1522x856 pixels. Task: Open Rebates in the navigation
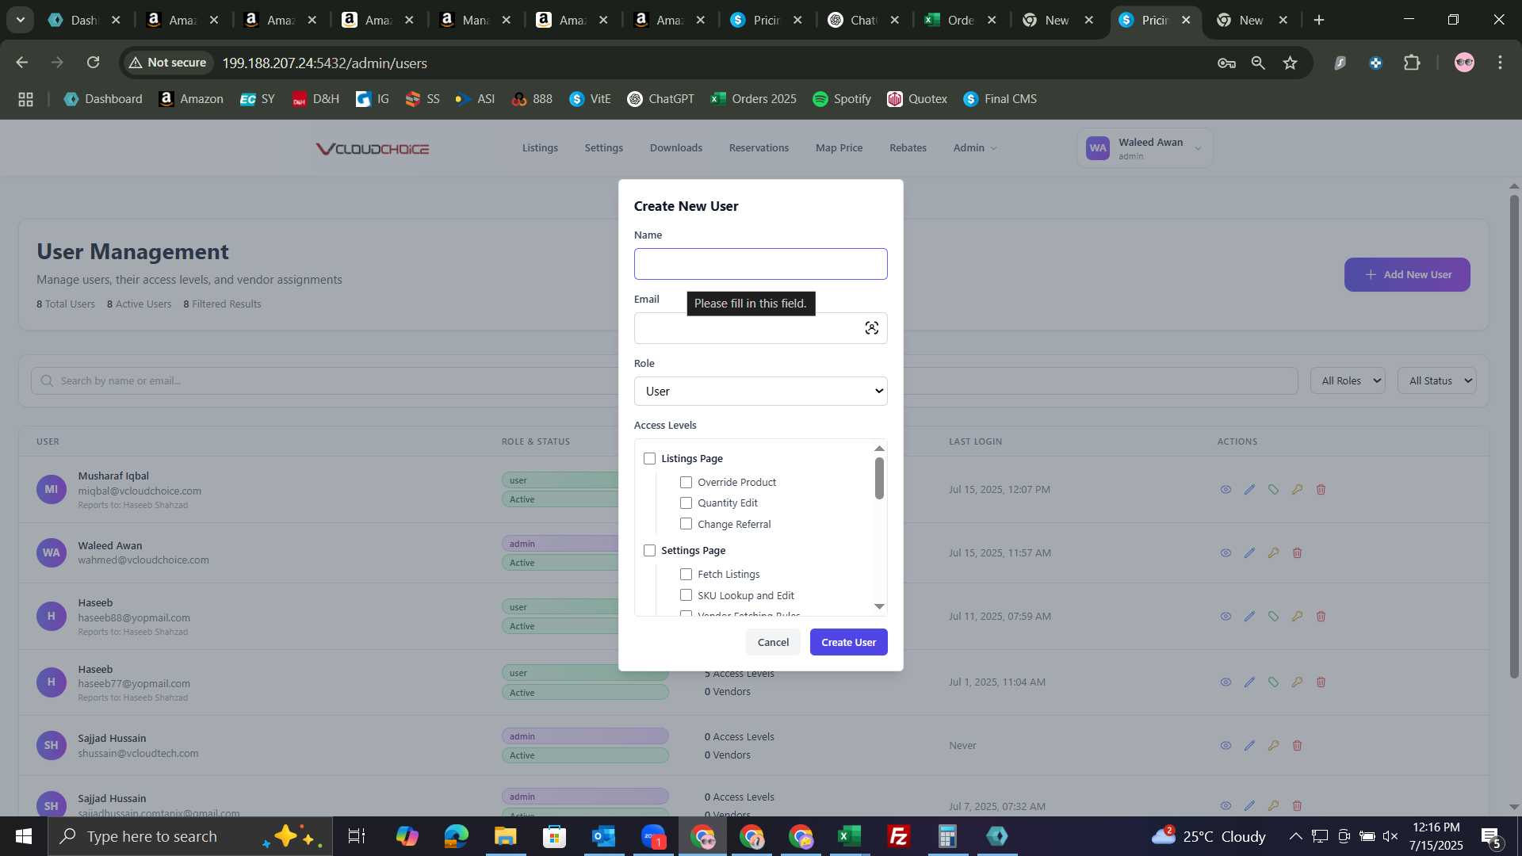908,148
